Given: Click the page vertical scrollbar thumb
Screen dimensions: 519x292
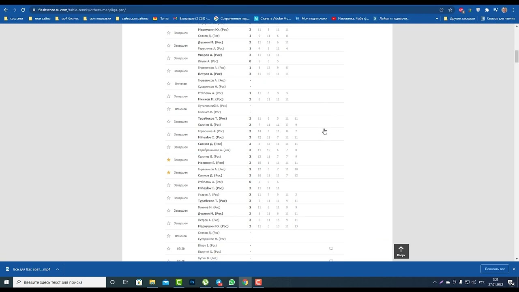Looking at the screenshot, I should click(517, 57).
